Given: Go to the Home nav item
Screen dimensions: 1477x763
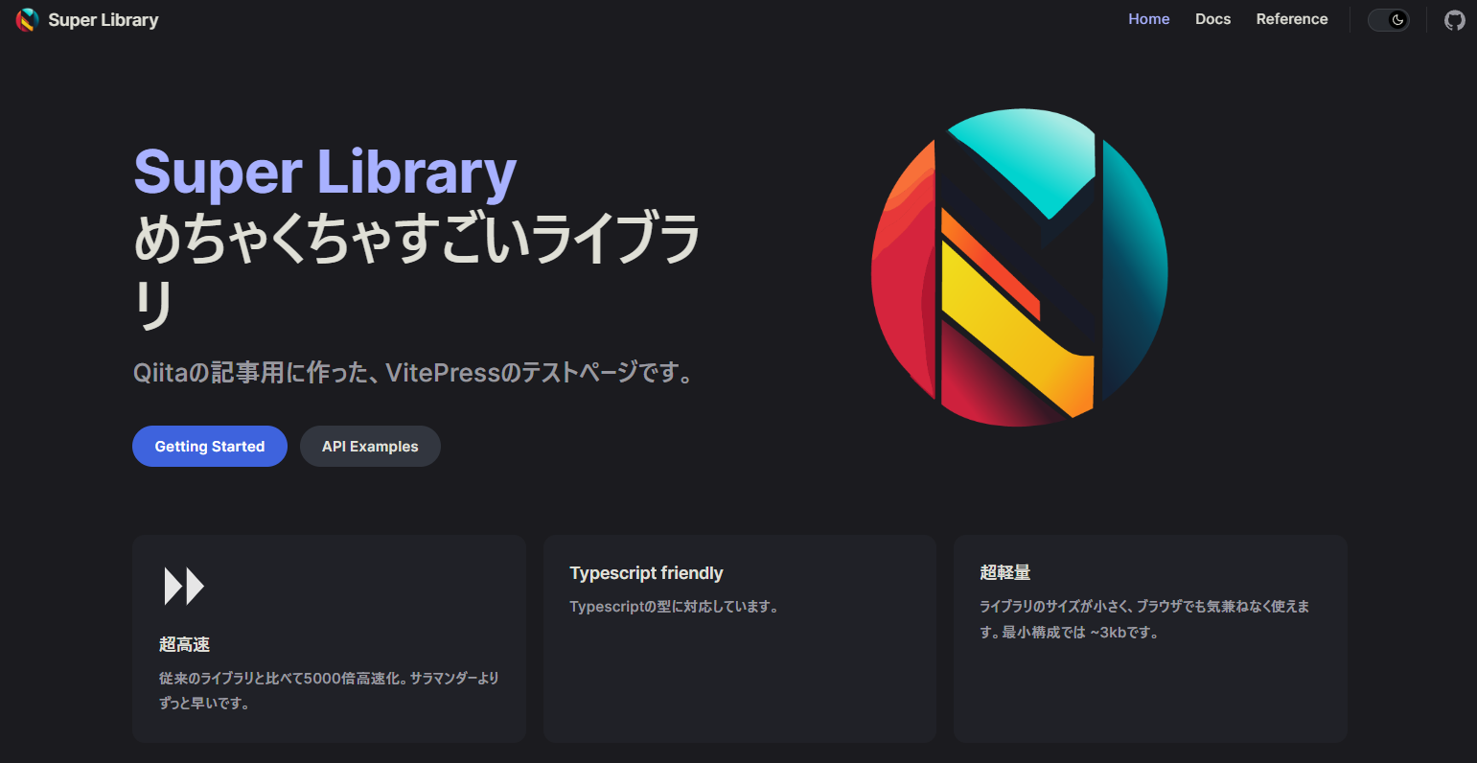Looking at the screenshot, I should [1148, 19].
